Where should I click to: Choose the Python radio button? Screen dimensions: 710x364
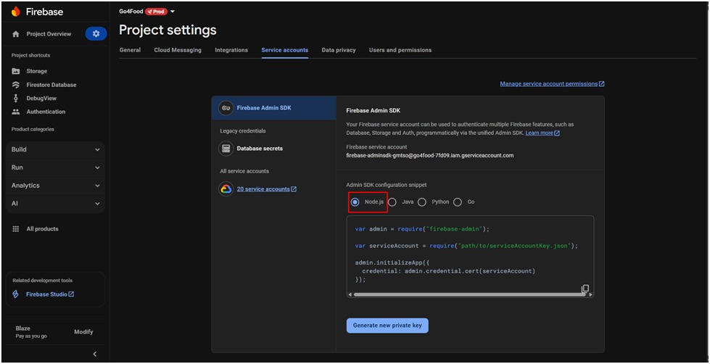tap(421, 202)
